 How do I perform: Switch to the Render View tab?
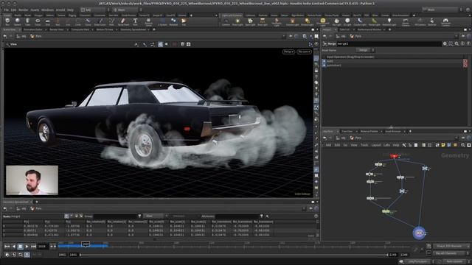coord(57,29)
